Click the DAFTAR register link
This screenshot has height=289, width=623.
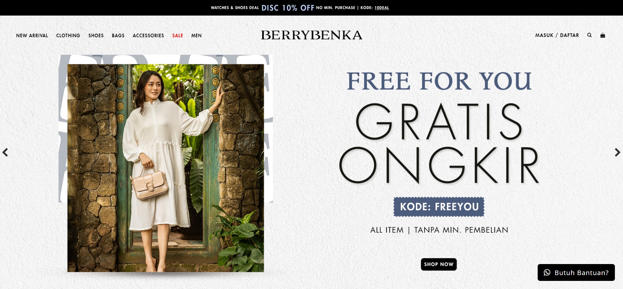click(x=569, y=35)
